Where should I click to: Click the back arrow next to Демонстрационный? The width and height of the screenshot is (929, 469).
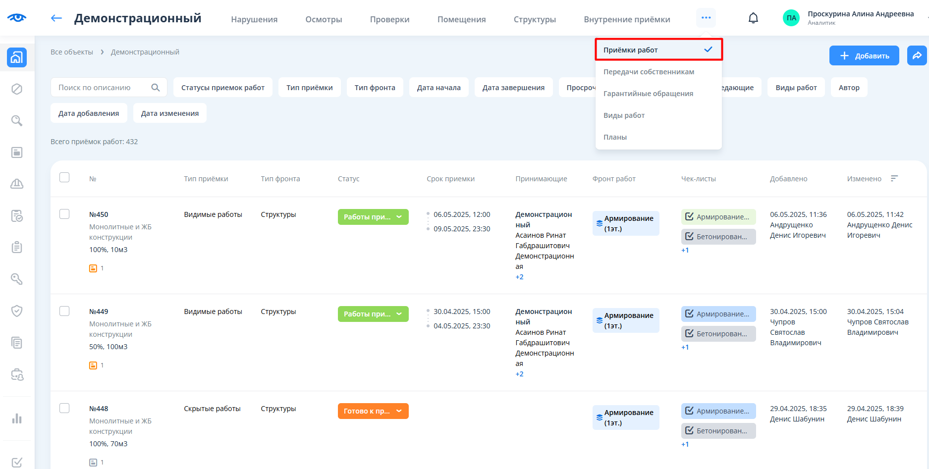point(56,18)
